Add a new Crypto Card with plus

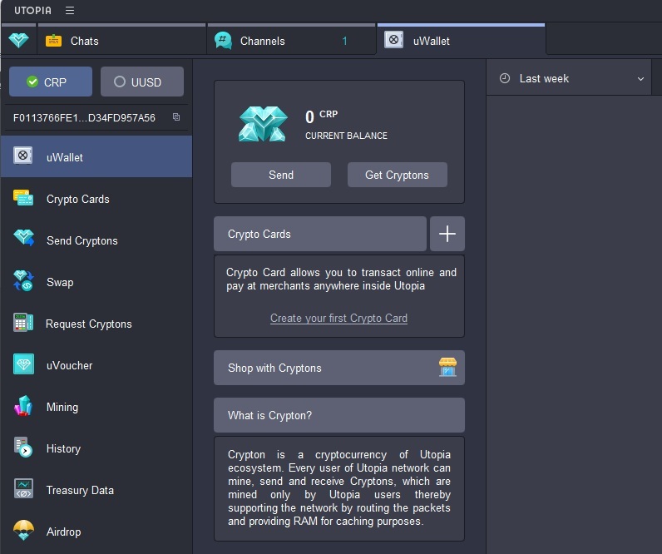point(447,234)
